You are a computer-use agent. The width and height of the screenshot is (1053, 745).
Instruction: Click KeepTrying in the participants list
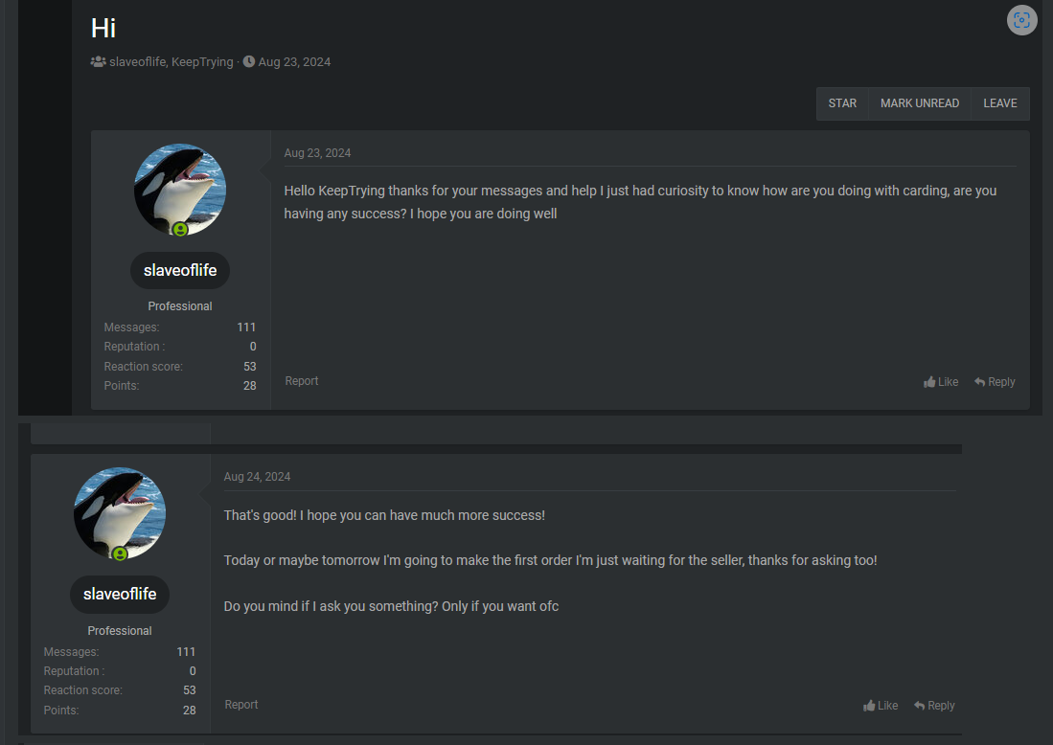[x=202, y=62]
